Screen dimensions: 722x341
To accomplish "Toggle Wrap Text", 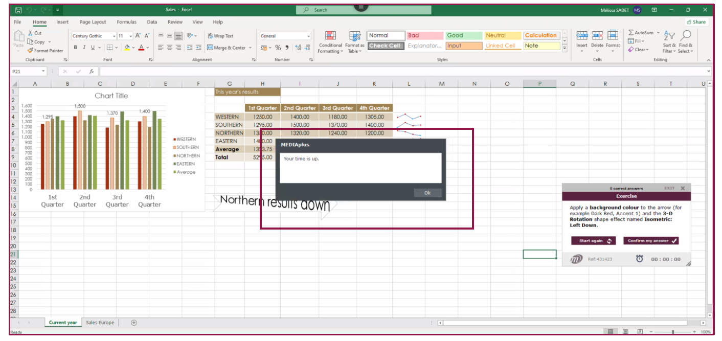I will 220,36.
